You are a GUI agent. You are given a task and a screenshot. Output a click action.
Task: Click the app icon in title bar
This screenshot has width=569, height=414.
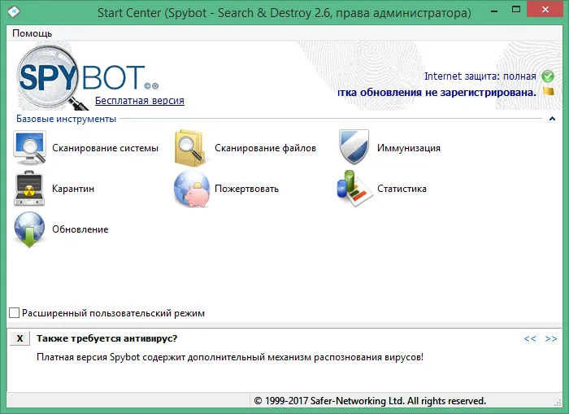coord(14,12)
